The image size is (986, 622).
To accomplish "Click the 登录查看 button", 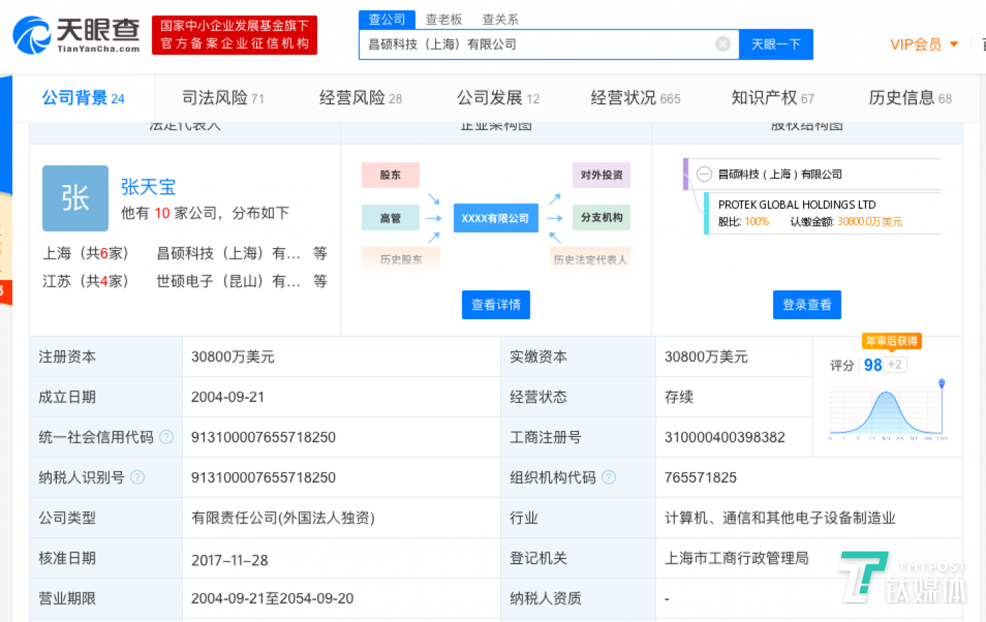I will tap(806, 305).
